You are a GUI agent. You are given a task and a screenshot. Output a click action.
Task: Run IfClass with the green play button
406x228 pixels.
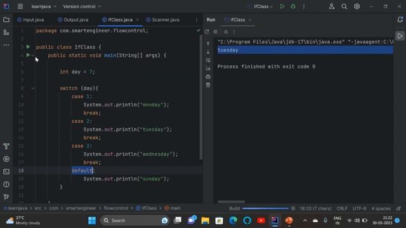click(x=282, y=6)
